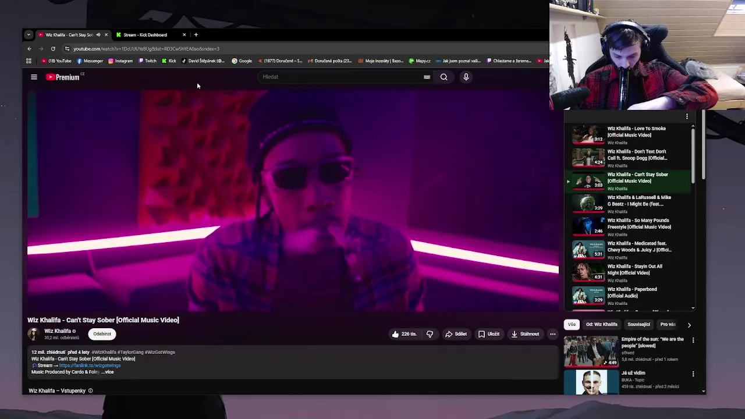This screenshot has width=745, height=419.
Task: Select the Pro vás filter chip
Action: 668,325
